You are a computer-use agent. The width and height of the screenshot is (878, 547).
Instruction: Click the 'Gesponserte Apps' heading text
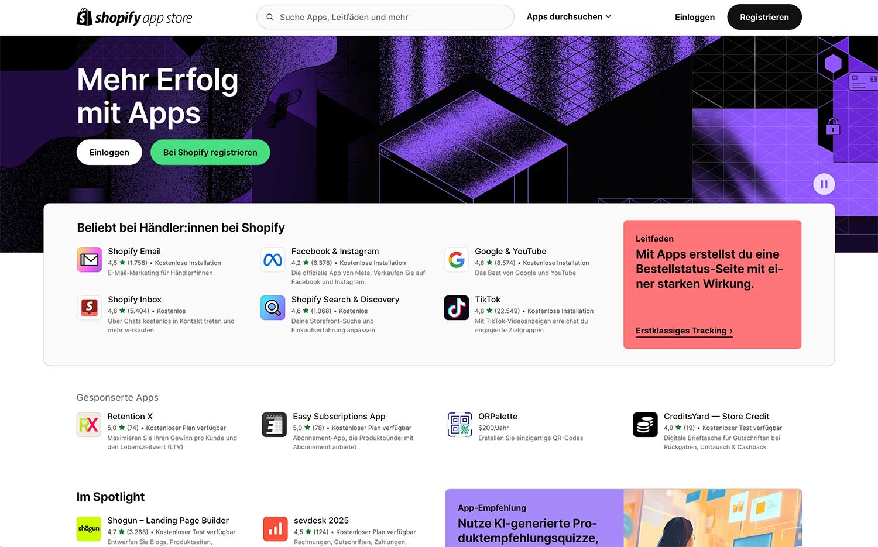pyautogui.click(x=118, y=398)
